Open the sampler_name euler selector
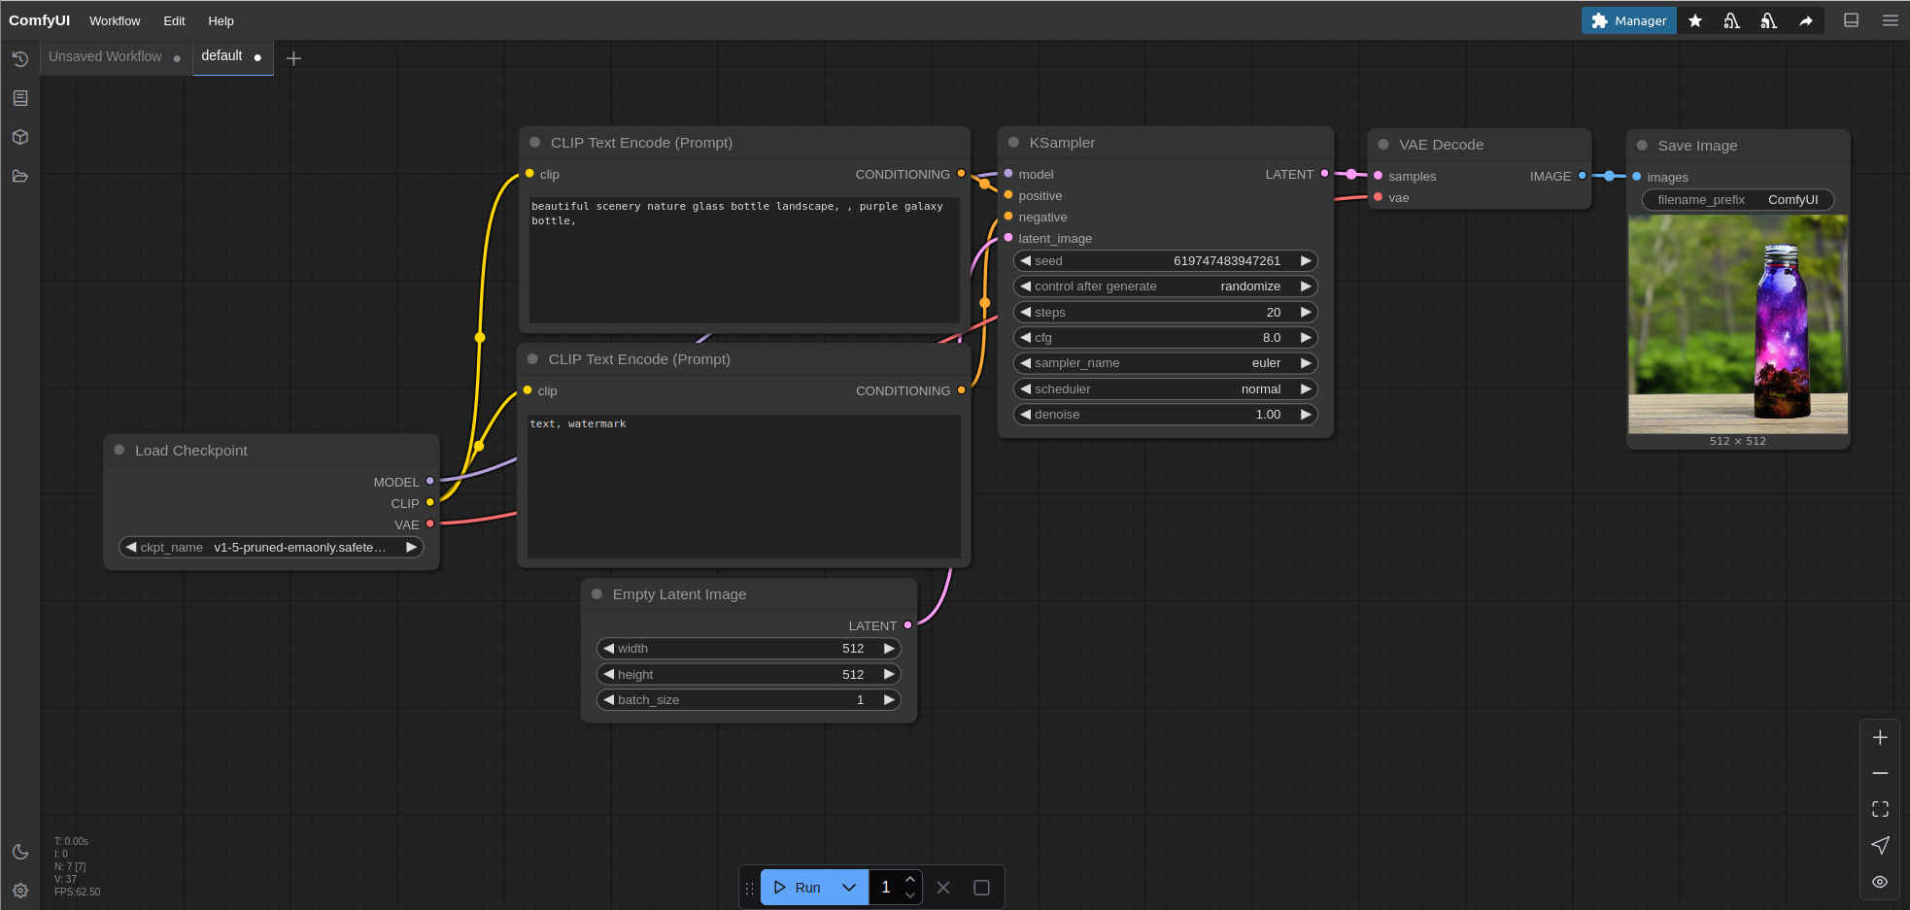Image resolution: width=1910 pixels, height=910 pixels. click(x=1165, y=363)
